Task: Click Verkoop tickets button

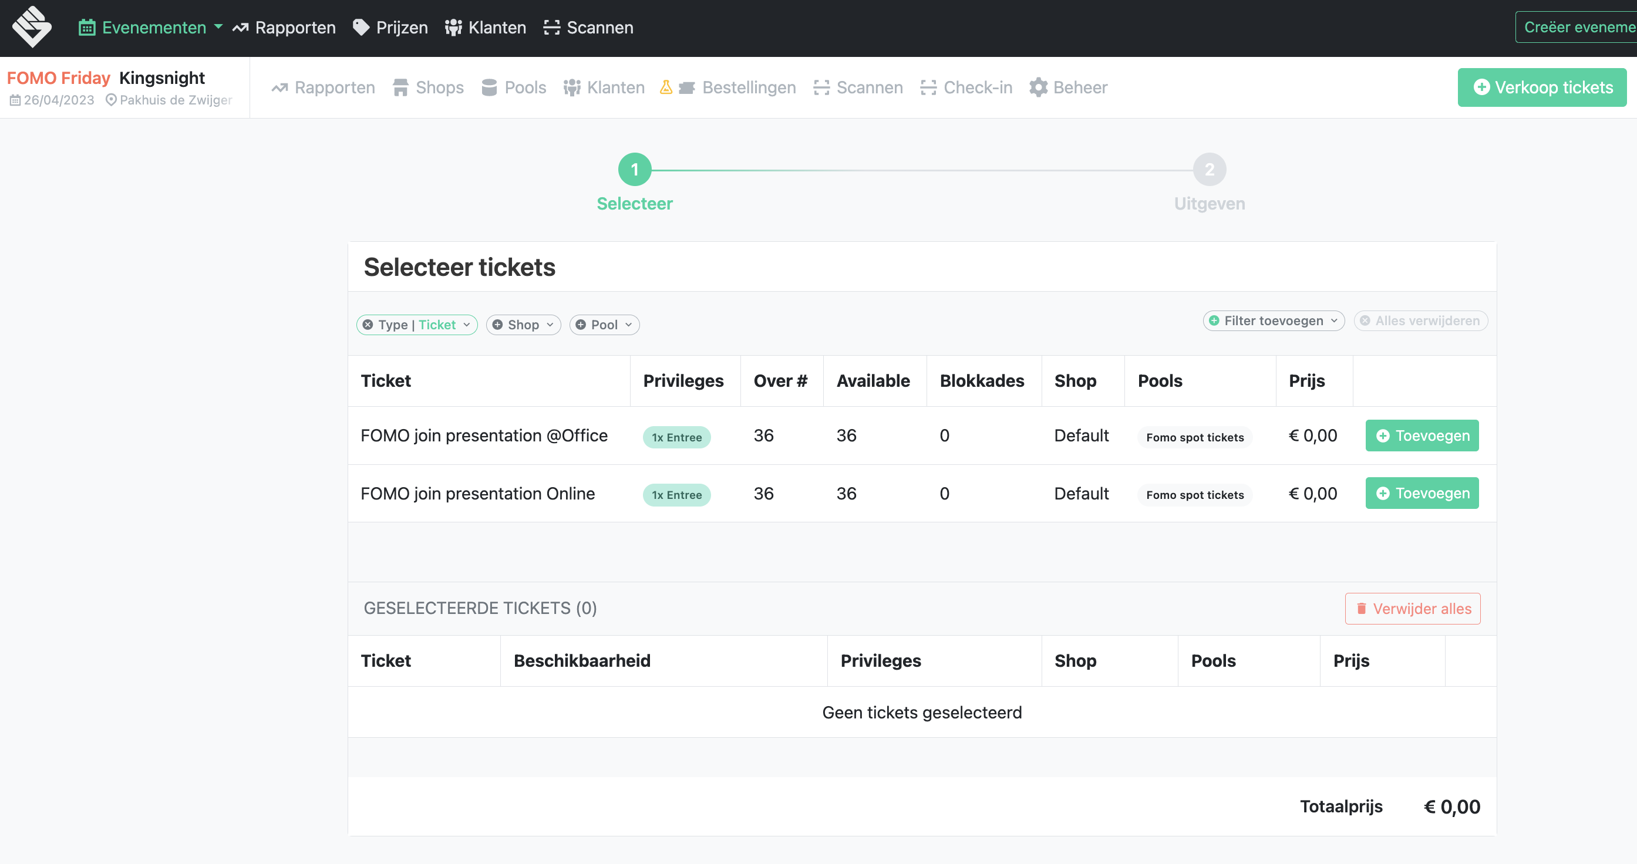Action: click(1542, 87)
